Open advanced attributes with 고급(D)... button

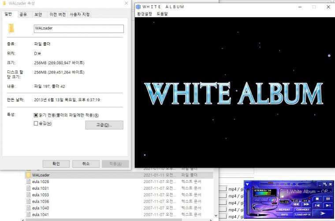click(x=104, y=125)
